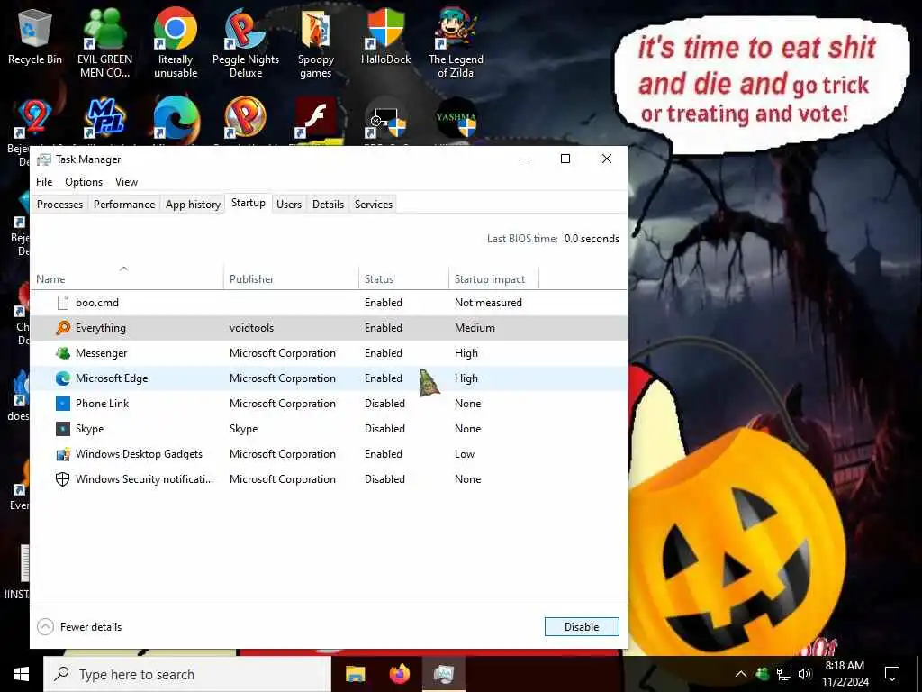Click the 'Not measured' impact cell
This screenshot has width=922, height=692.
[488, 303]
